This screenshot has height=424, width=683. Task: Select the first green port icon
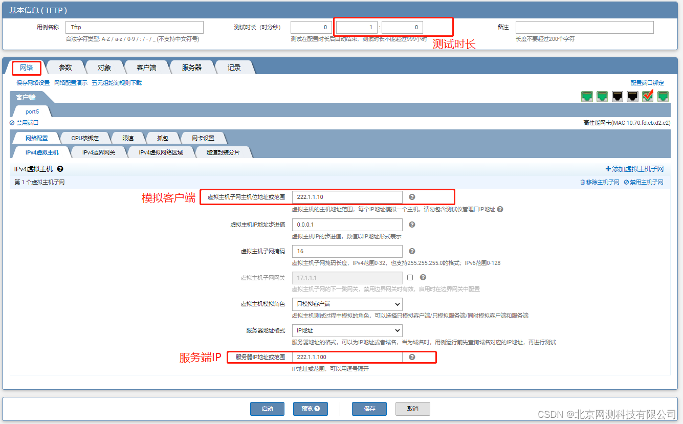coord(587,96)
